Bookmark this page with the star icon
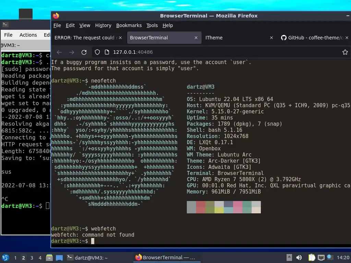The height and width of the screenshot is (263, 351). (x=345, y=52)
